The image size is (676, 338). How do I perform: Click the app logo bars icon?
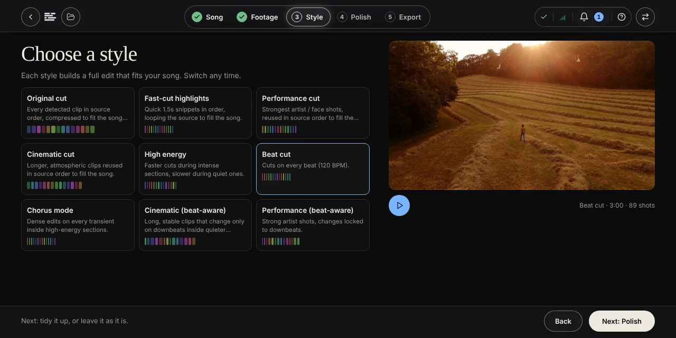click(x=50, y=17)
